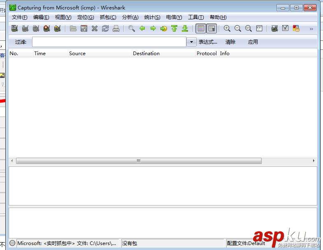Open the 视图(V) menu
The height and width of the screenshot is (250, 323).
click(x=63, y=17)
